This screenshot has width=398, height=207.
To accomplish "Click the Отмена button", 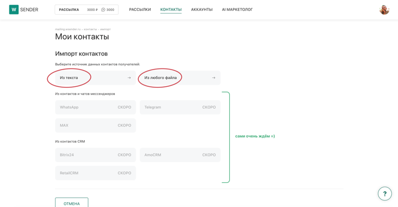I will [72, 203].
